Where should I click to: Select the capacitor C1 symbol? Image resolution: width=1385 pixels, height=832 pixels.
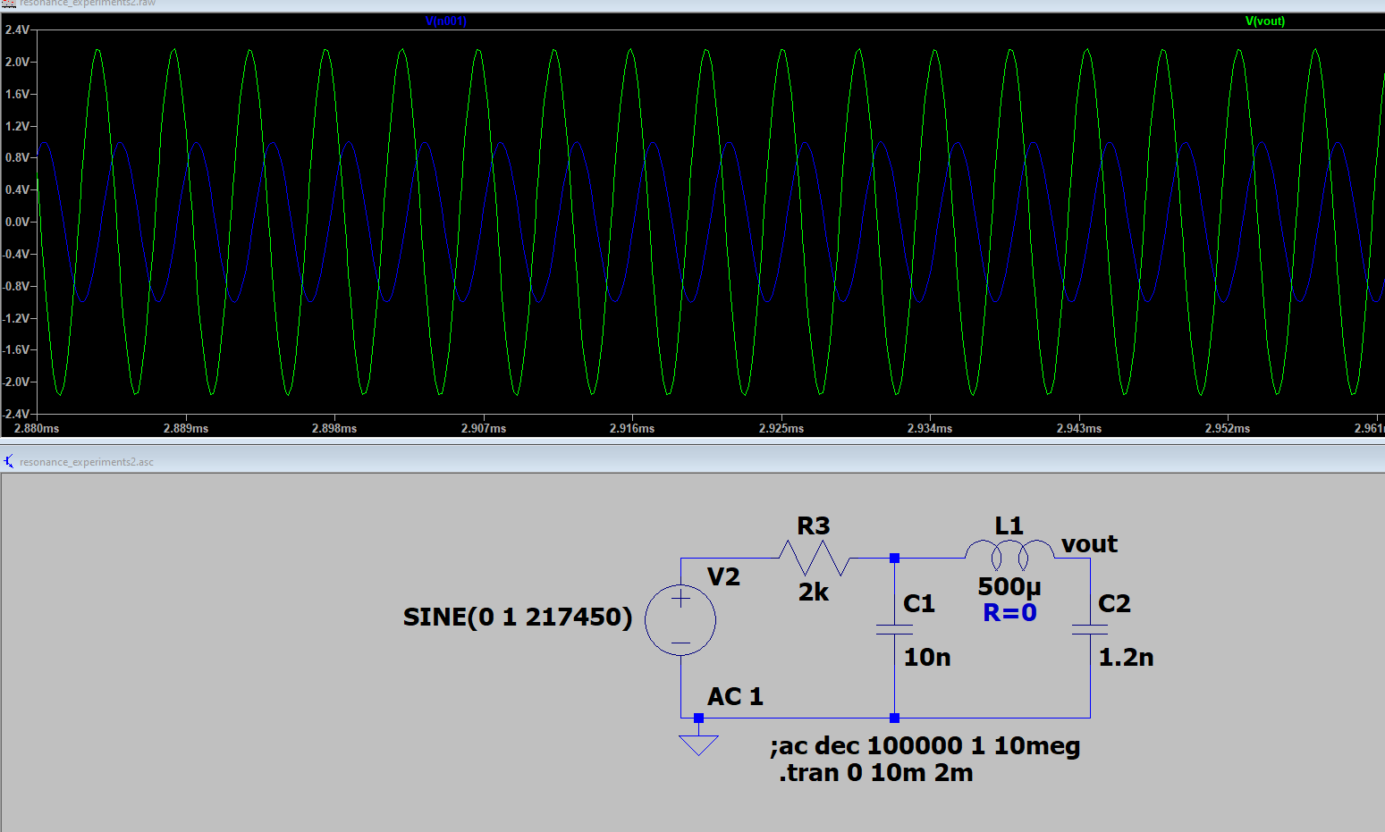[x=894, y=629]
